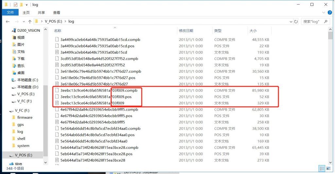335x174 pixels.
Task: Switch to details view icon in status bar
Action: click(322, 168)
